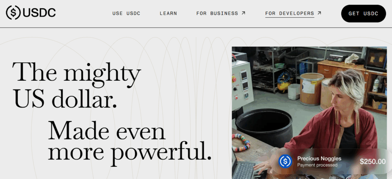Click the external arrow icon beside FOR DEVELOPERS
The image size is (392, 179).
click(x=319, y=13)
